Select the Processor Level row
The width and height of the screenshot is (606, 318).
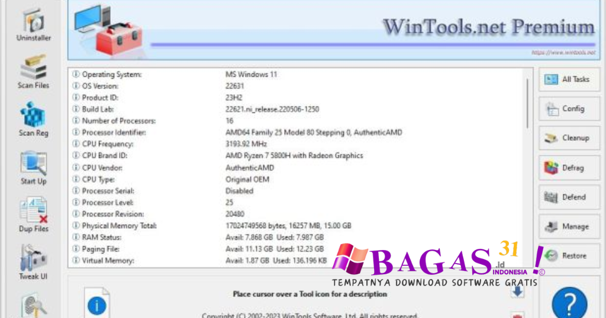pyautogui.click(x=297, y=203)
